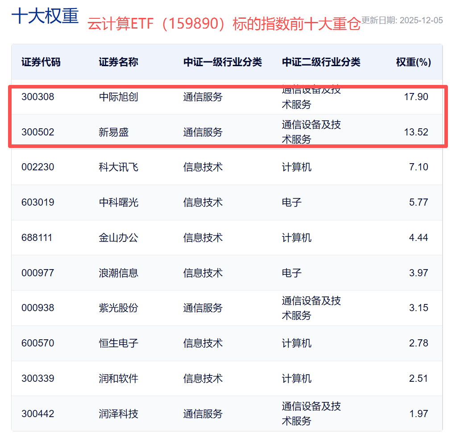The image size is (464, 439).
Task: Select the 电子 cell in 中科曙光 row
Action: click(x=292, y=203)
